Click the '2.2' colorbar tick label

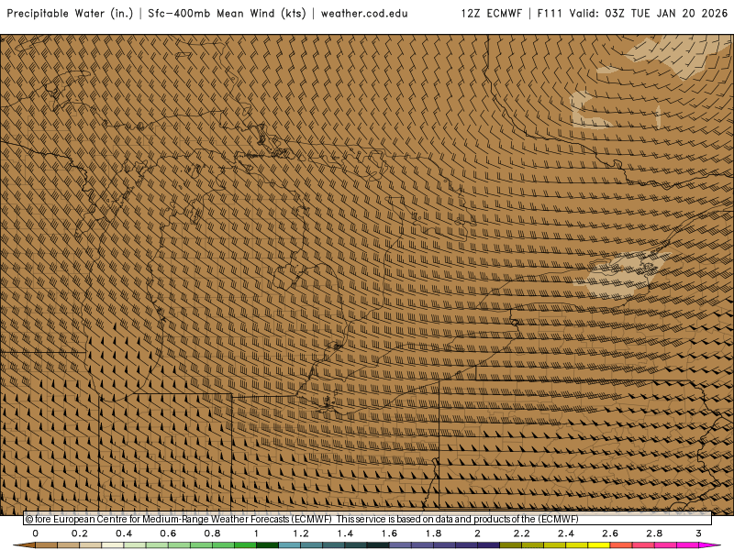[x=522, y=533]
